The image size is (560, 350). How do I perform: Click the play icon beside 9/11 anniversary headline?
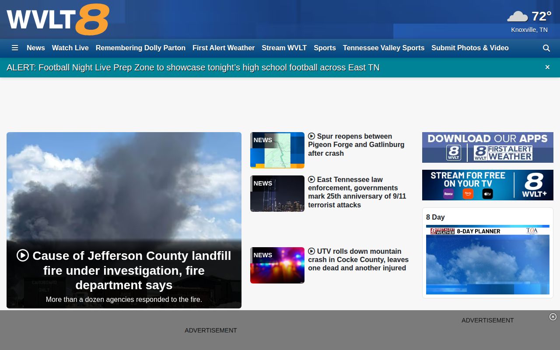click(311, 180)
